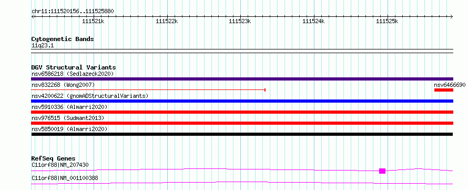Click the black nsv5850019 variant bar
This screenshot has height=190, width=468.
click(x=242, y=134)
